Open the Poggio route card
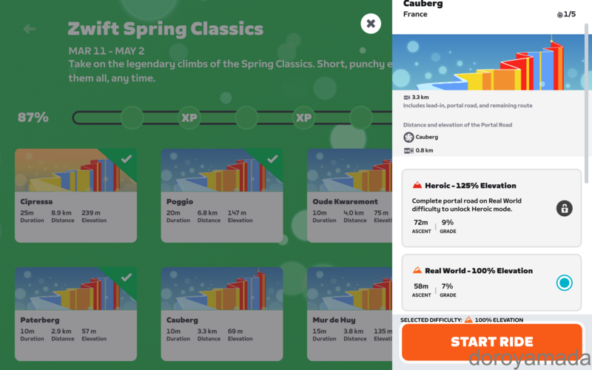Viewport: 592px width, 370px height. (x=222, y=195)
